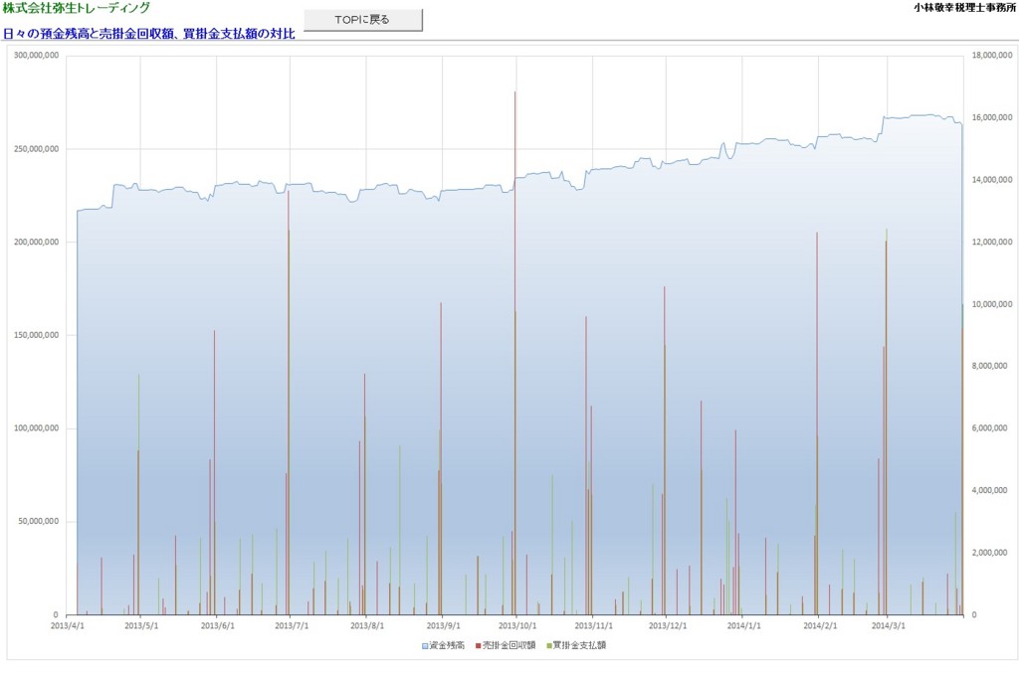
Task: Click the 資金残高 legend swatch
Action: pos(425,645)
